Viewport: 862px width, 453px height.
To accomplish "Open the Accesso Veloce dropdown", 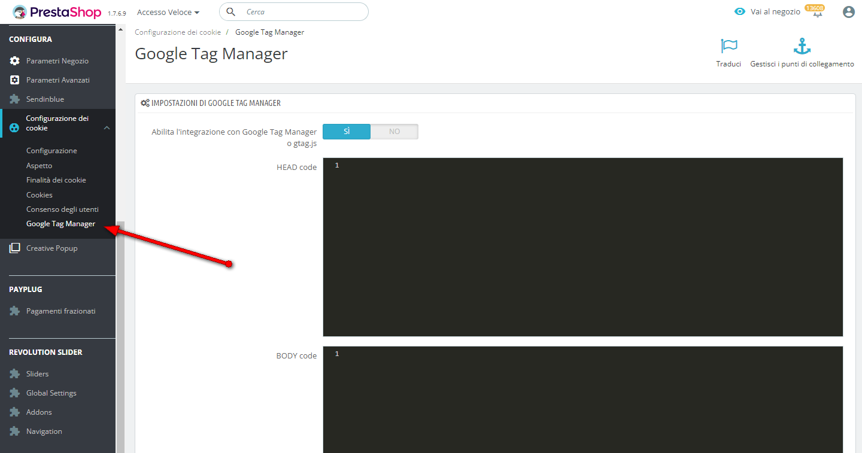I will 168,12.
